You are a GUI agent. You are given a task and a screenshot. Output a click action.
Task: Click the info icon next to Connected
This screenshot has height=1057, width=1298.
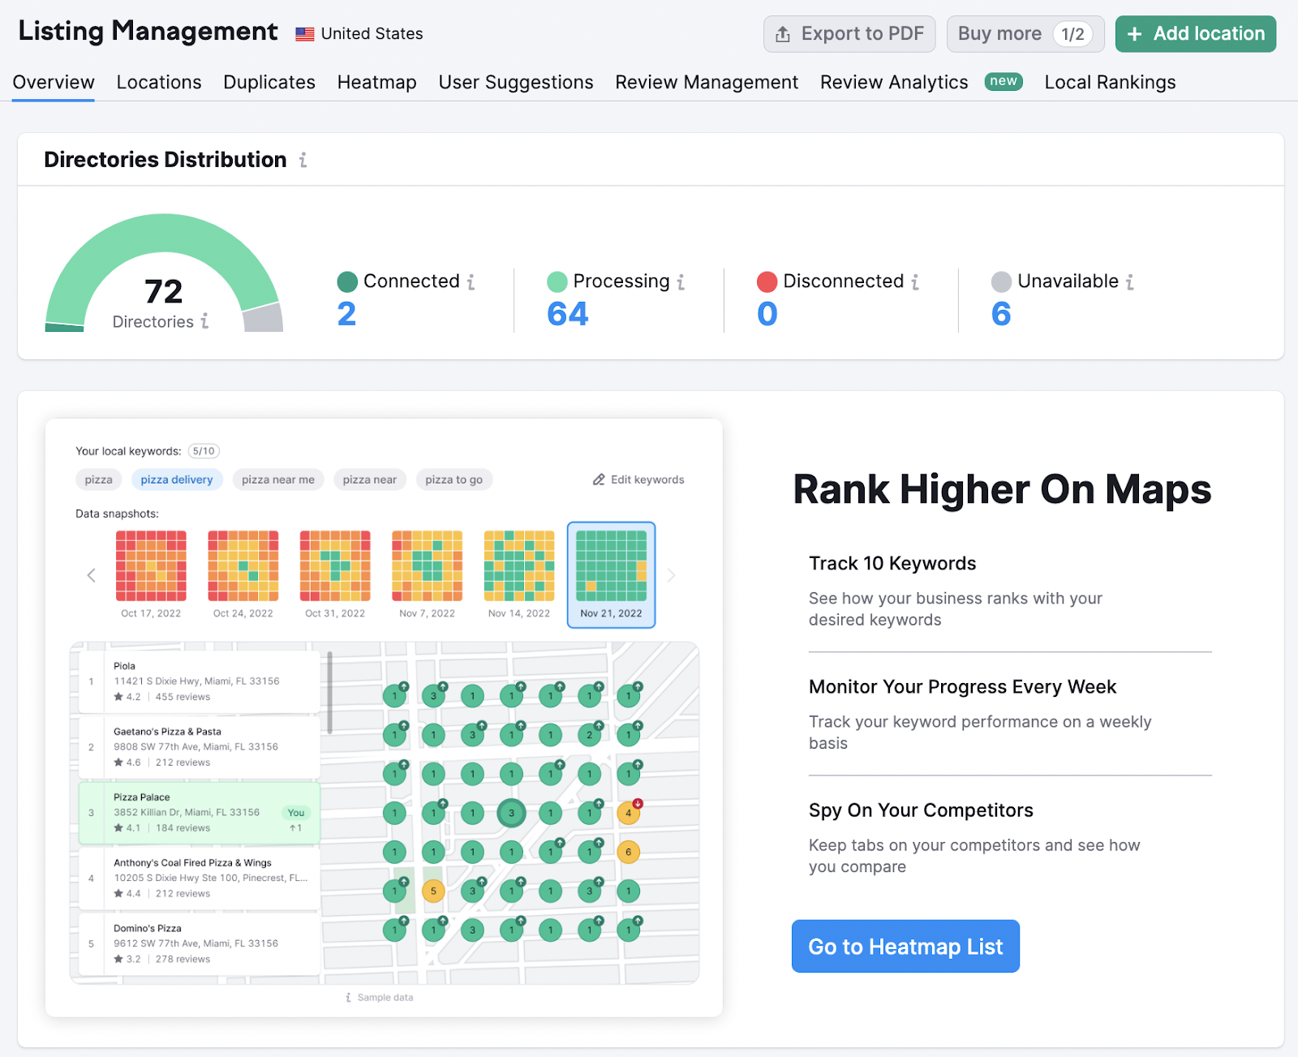(x=472, y=281)
